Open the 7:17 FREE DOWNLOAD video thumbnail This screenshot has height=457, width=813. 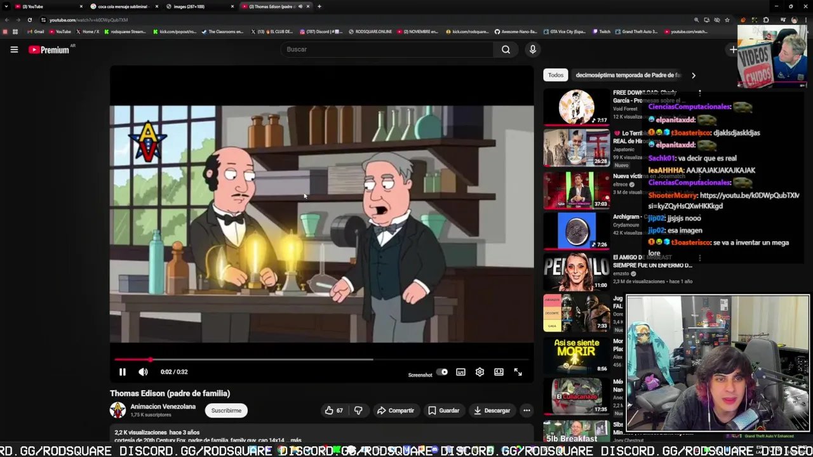tap(577, 107)
